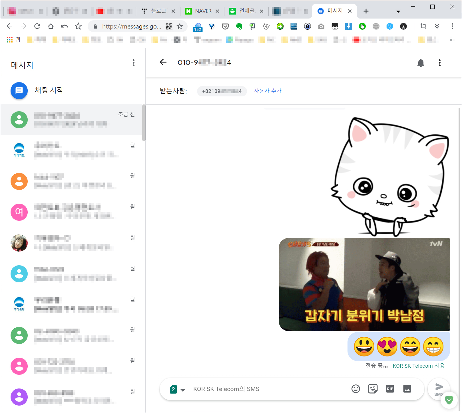Expand hidden toolbar items double chevron
This screenshot has width=462, height=413.
[x=437, y=26]
